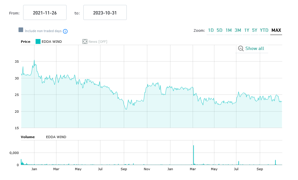298x180 pixels.
Task: Open the From date field 2021-11-26
Action: (45, 13)
